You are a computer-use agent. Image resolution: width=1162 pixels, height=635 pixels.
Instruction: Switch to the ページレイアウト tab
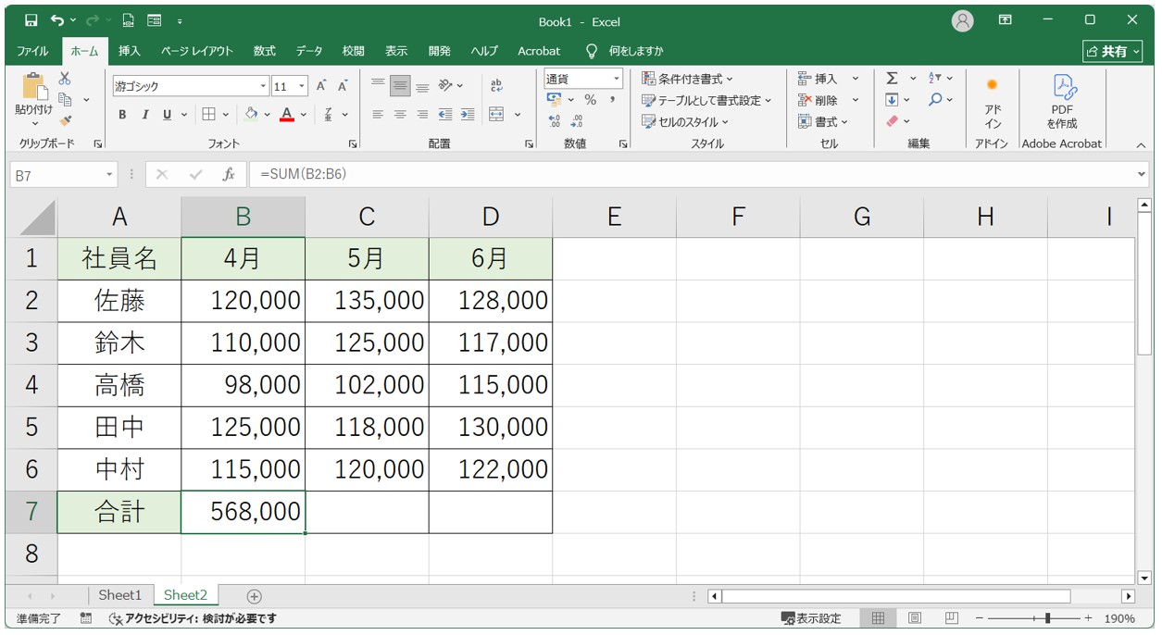click(196, 51)
